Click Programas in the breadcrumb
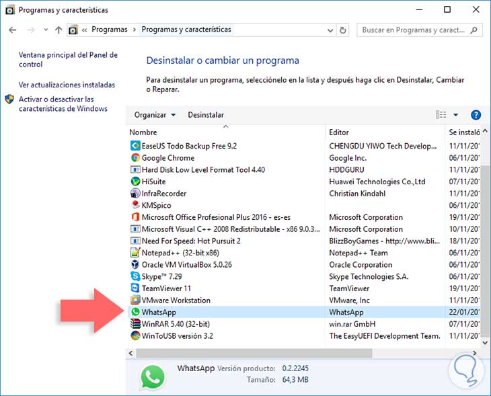Screen dimensions: 491x396 pyautogui.click(x=109, y=30)
